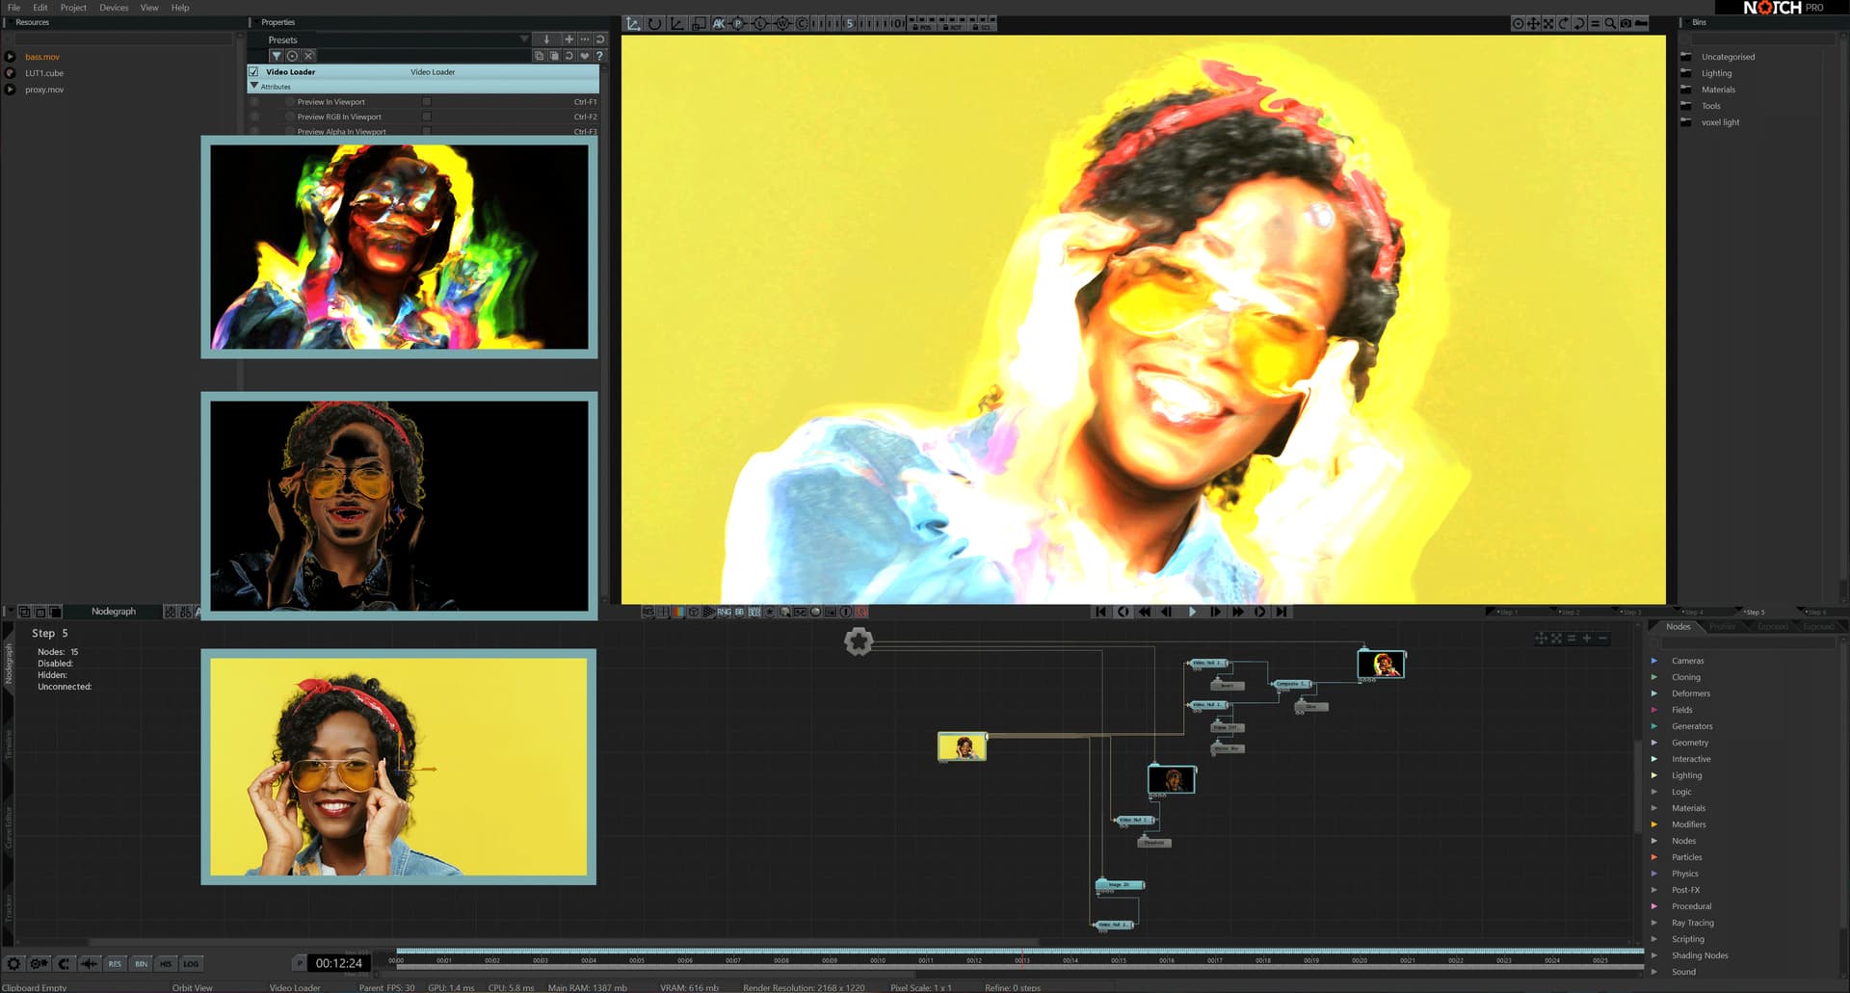The width and height of the screenshot is (1850, 993).
Task: Click the 00:12:24 timecode field
Action: (339, 963)
